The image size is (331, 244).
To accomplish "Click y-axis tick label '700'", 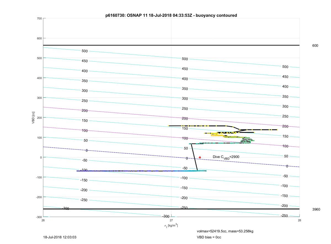I will tap(39, 18).
